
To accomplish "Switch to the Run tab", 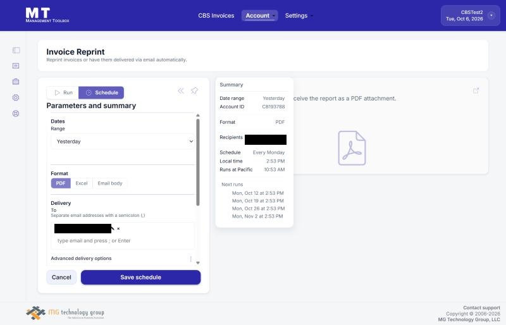I will coord(63,92).
